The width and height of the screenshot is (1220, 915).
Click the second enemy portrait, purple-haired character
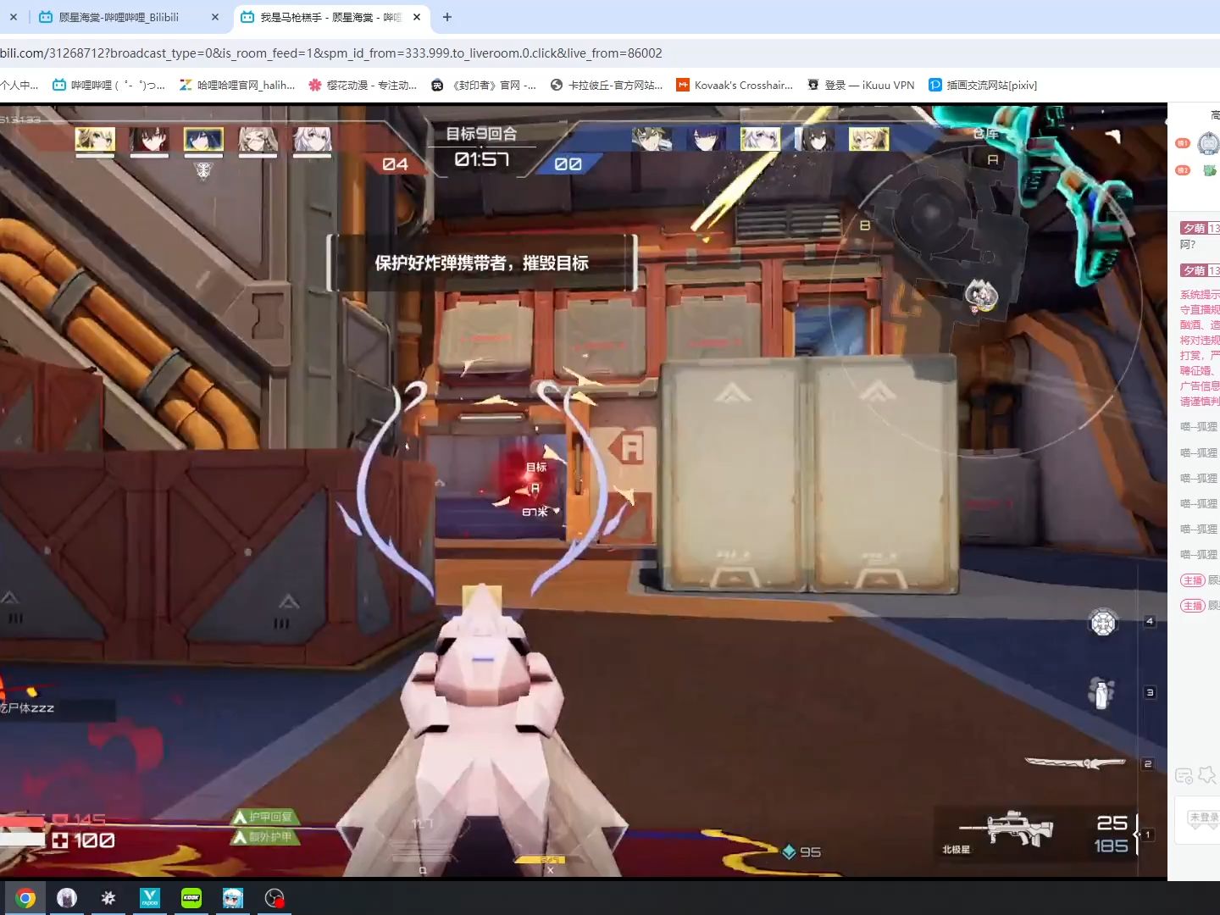(706, 139)
